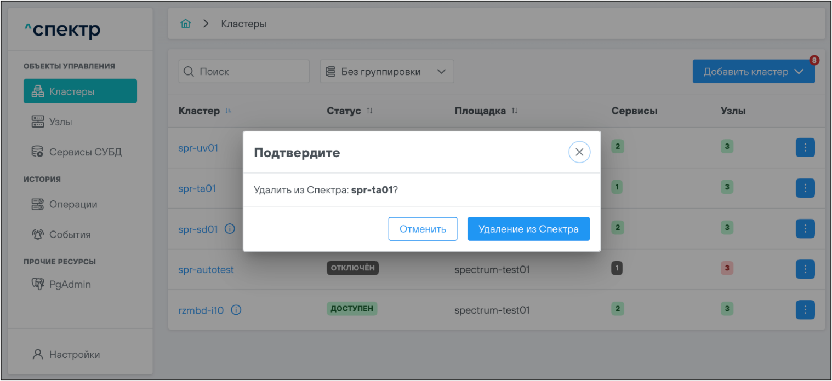Close the confirmation dialog with X
The width and height of the screenshot is (832, 381).
coord(579,152)
